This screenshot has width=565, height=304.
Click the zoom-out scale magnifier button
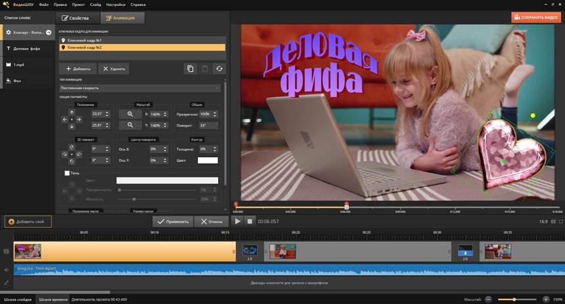[x=130, y=125]
